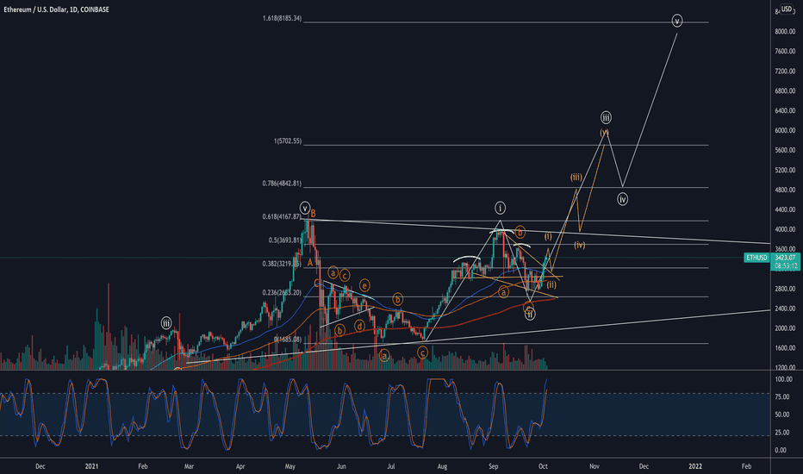Click the Apr label on the time axis
Viewport: 803px width, 474px height.
[240, 466]
